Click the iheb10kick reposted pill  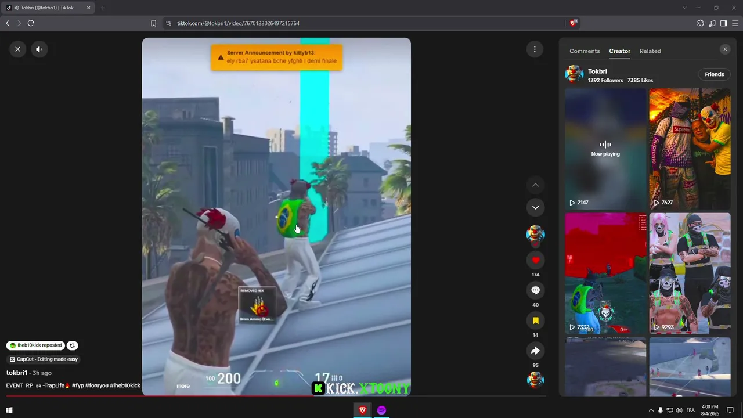point(35,345)
